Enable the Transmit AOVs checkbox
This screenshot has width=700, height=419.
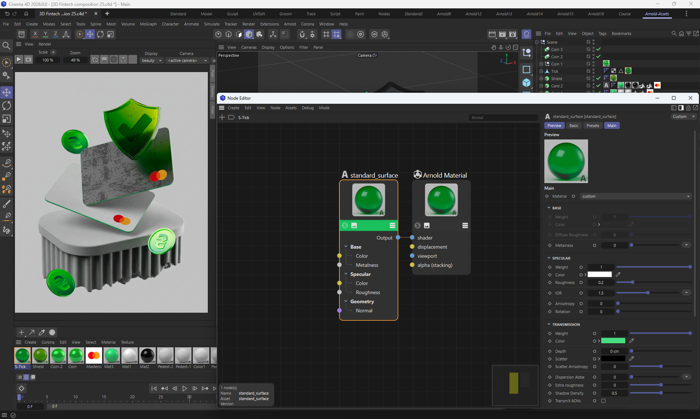click(603, 401)
